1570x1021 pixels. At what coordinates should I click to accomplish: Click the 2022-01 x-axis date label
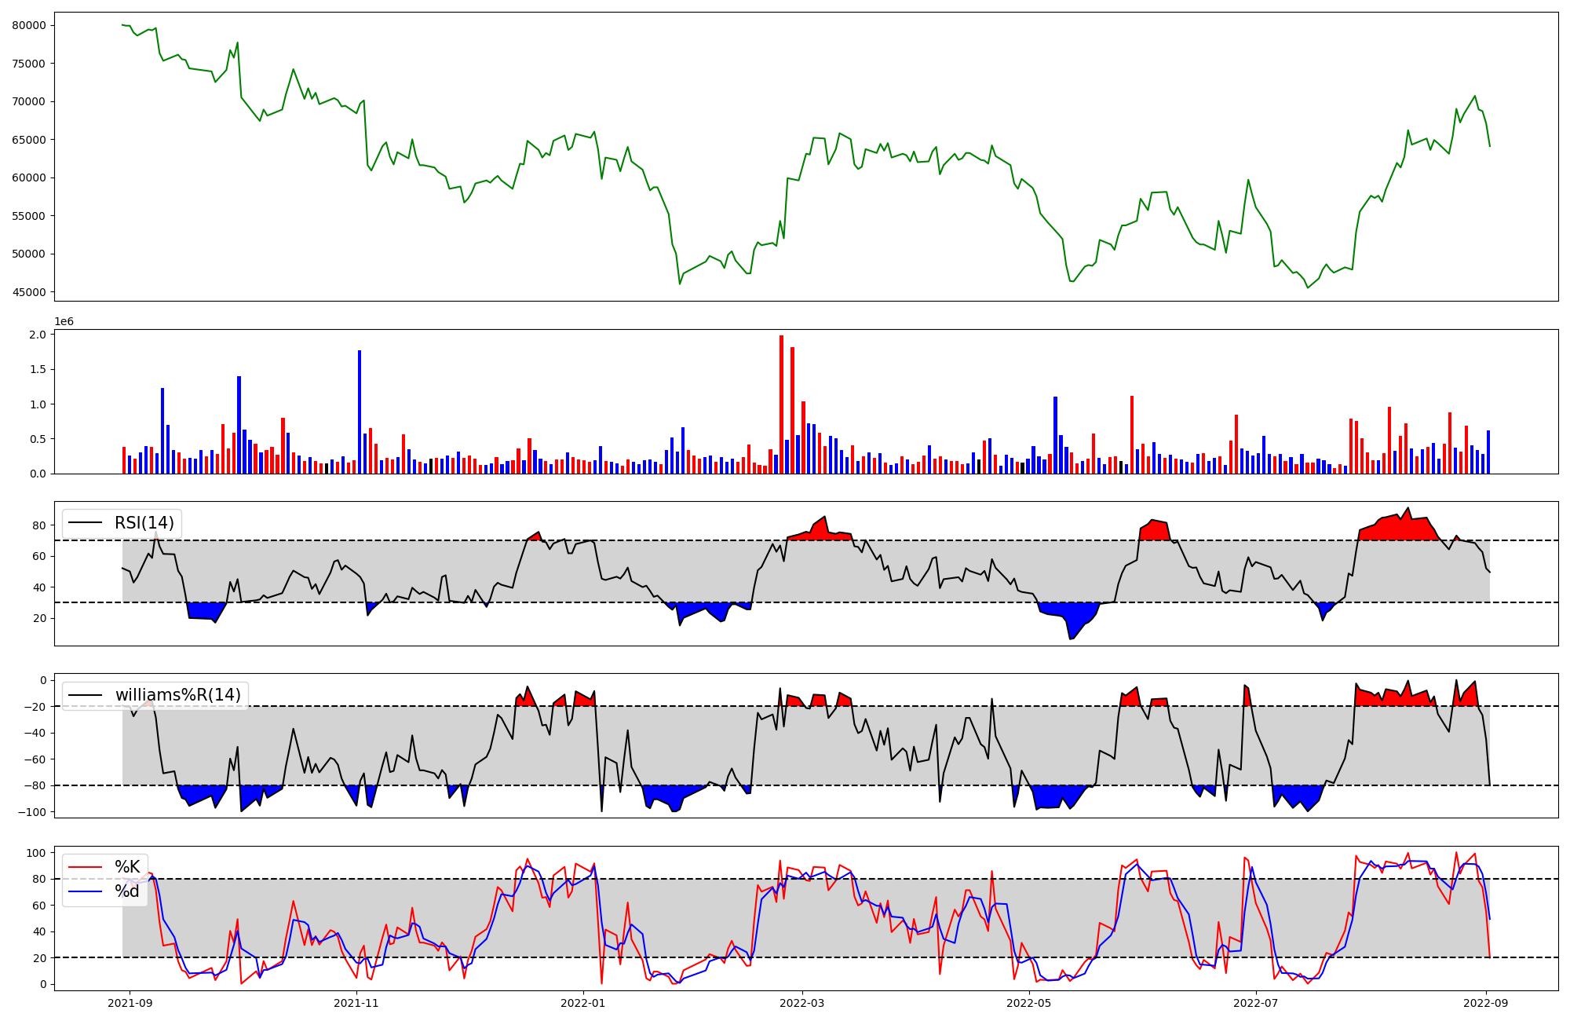click(582, 1003)
